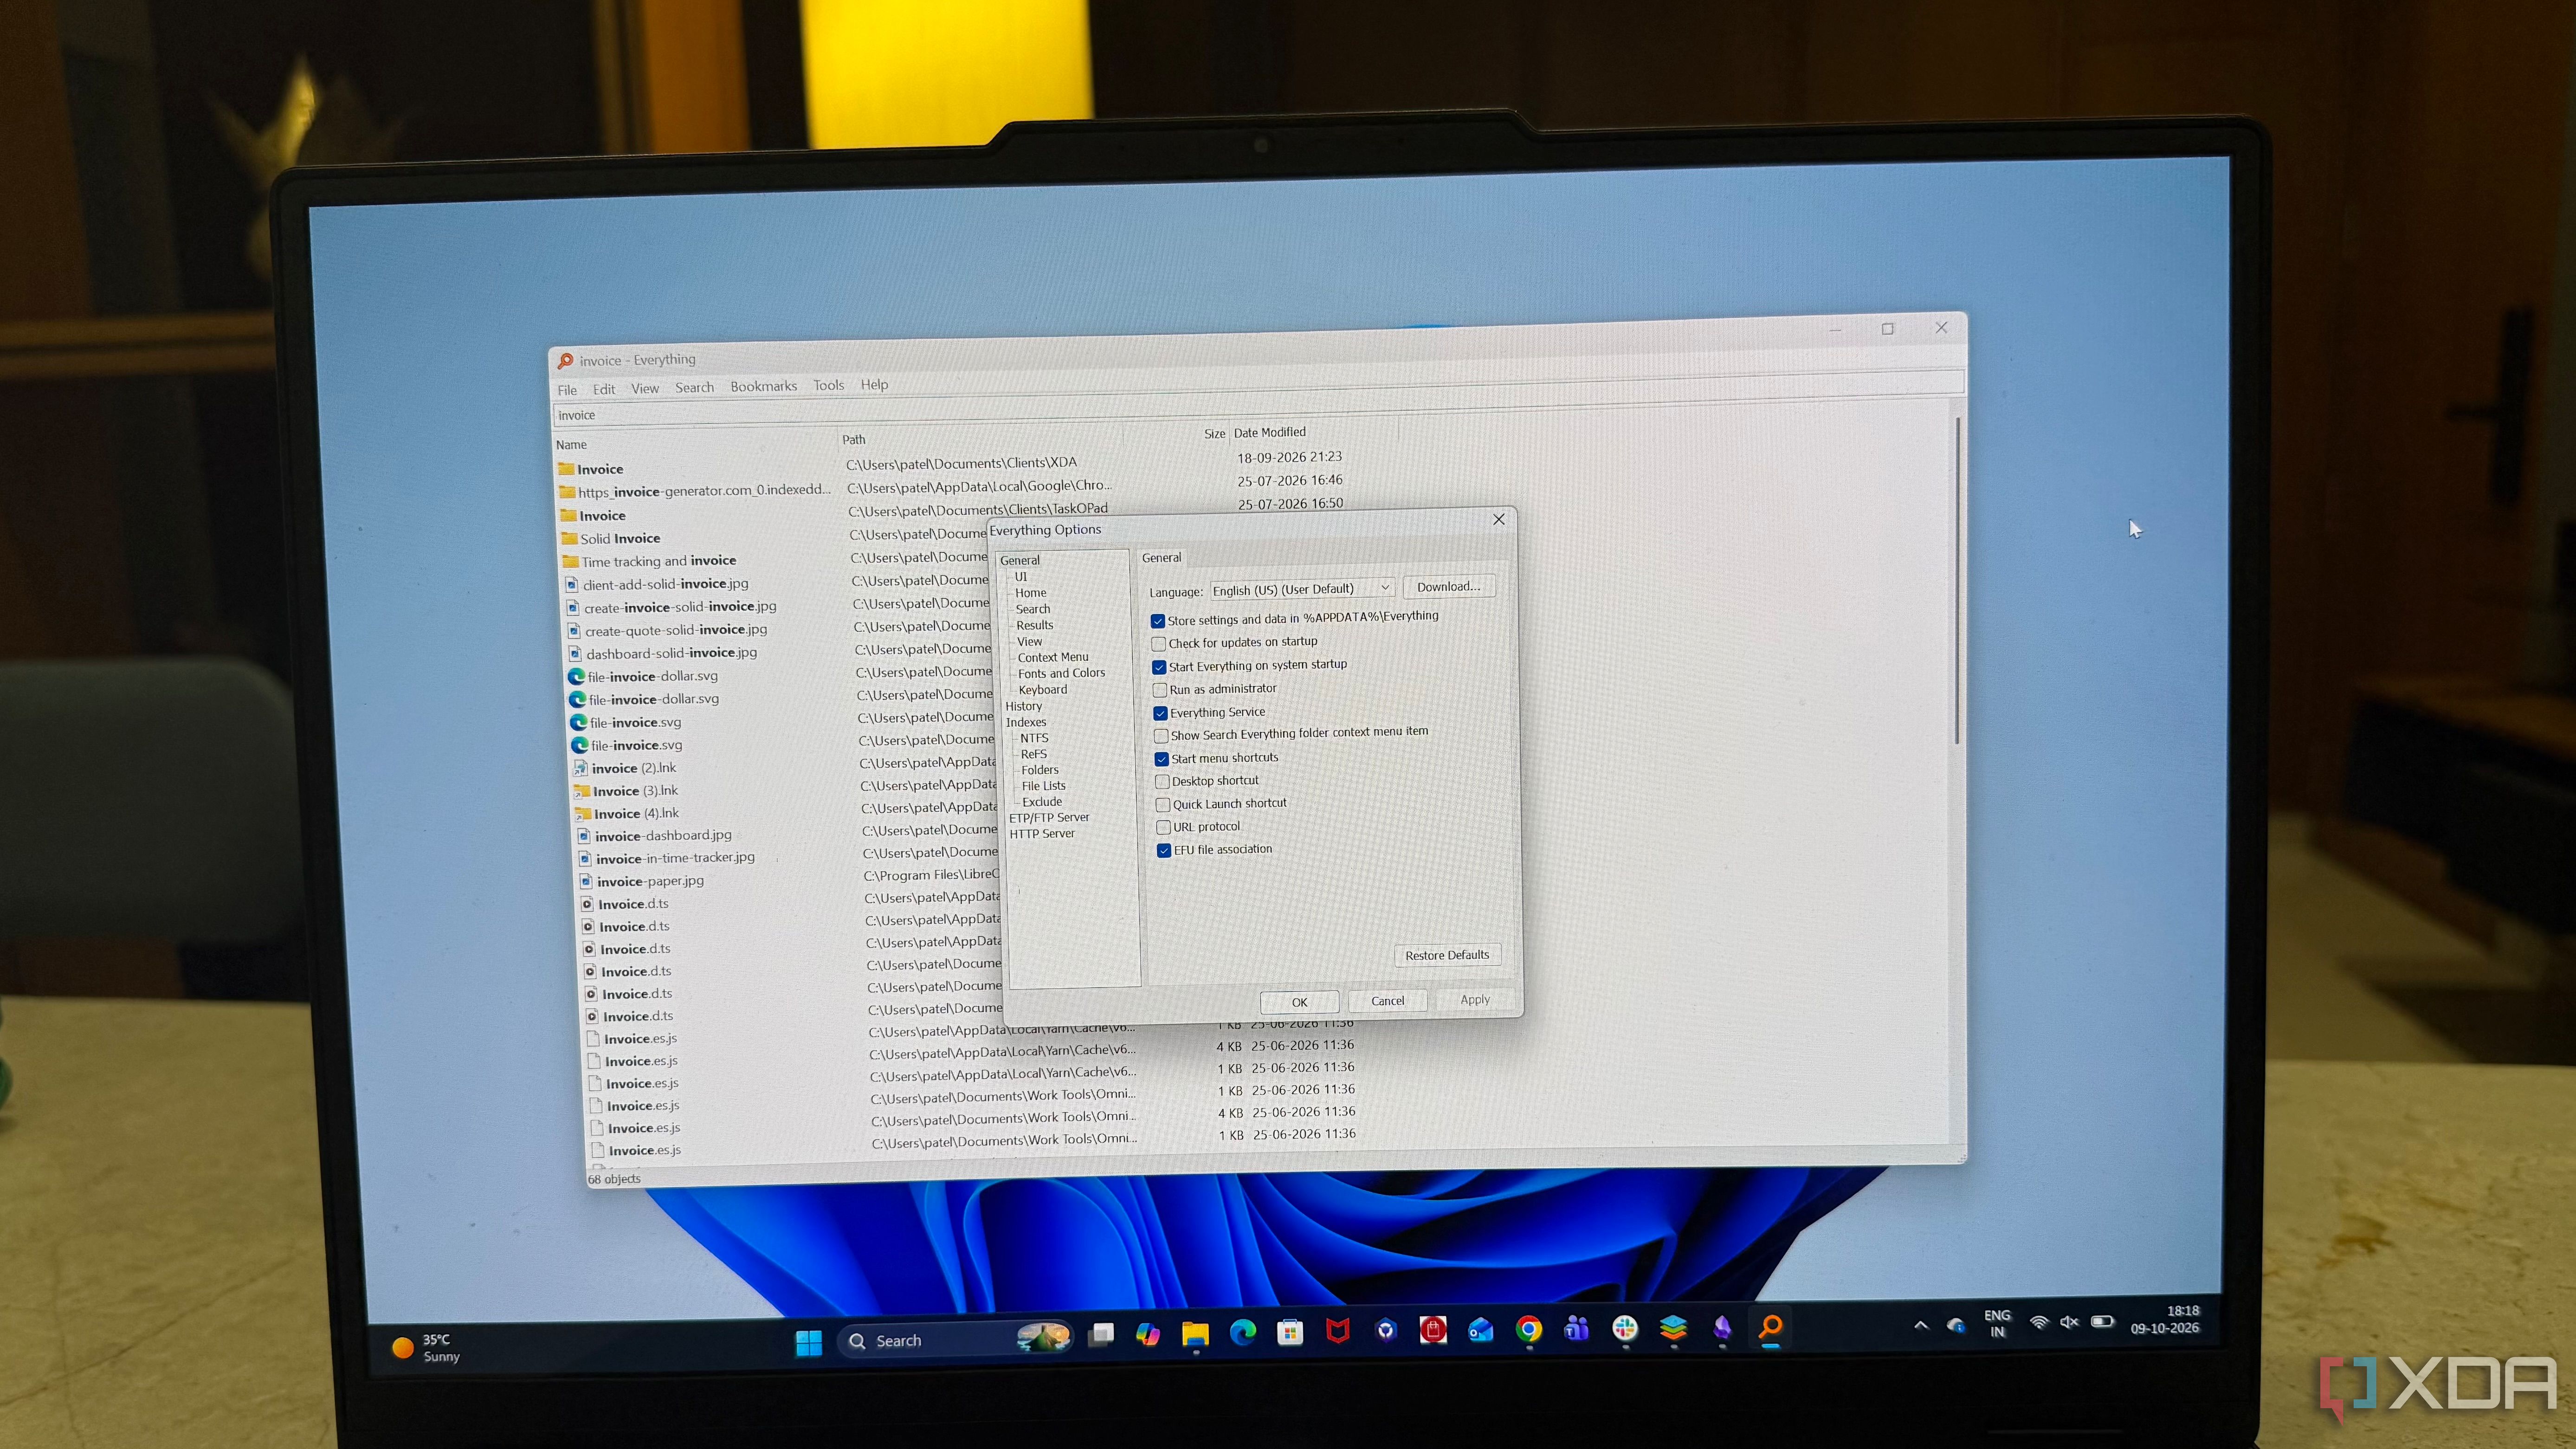Image resolution: width=2576 pixels, height=1449 pixels.
Task: Select Fonts and Colors in options tree
Action: pyautogui.click(x=1061, y=673)
